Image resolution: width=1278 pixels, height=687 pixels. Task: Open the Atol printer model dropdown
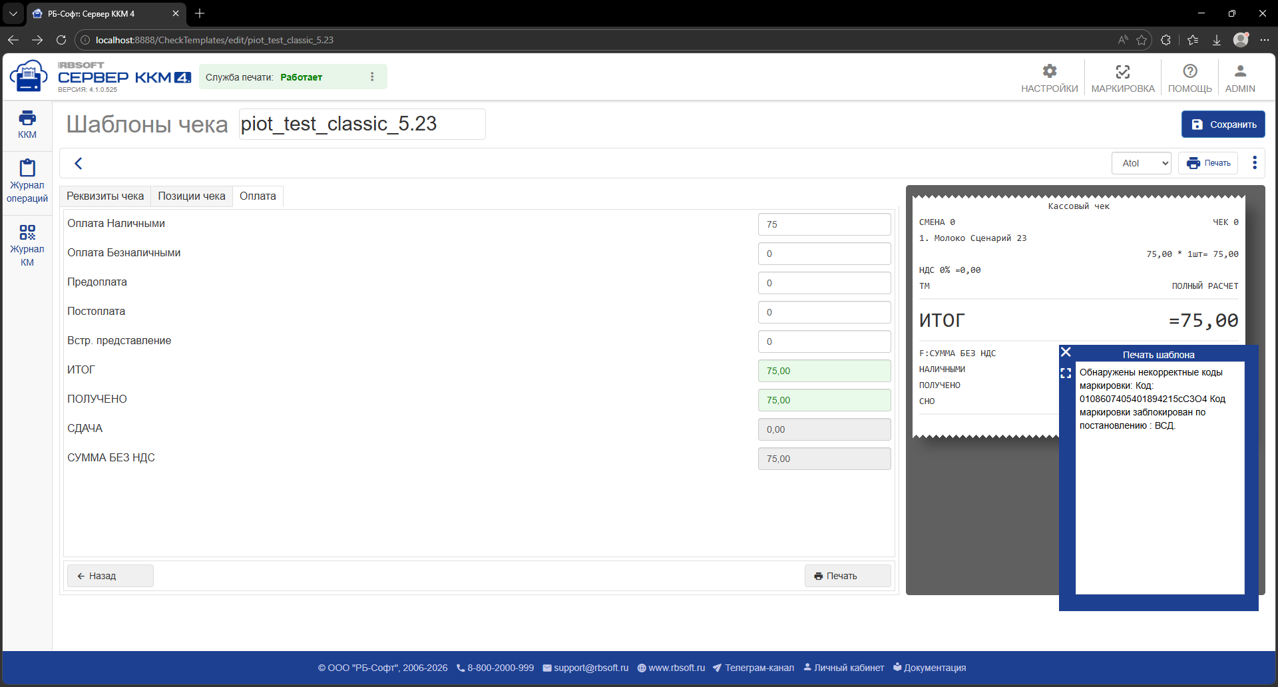coord(1141,163)
